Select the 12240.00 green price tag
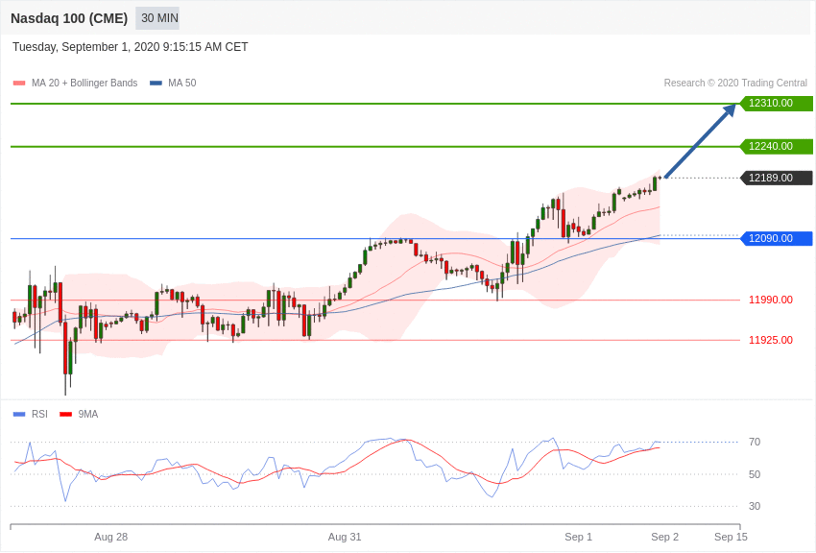Screen dimensions: 816x553 click(776, 147)
